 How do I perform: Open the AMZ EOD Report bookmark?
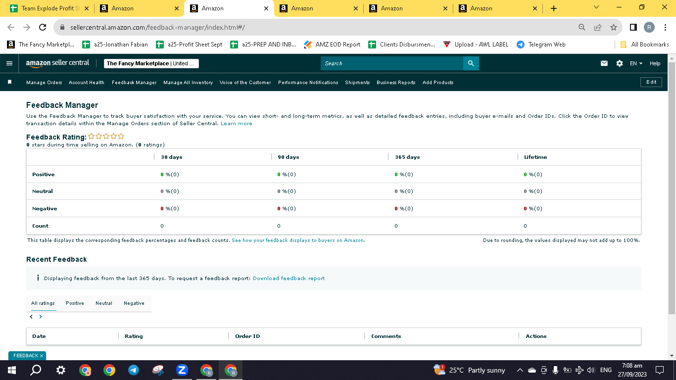(x=333, y=45)
